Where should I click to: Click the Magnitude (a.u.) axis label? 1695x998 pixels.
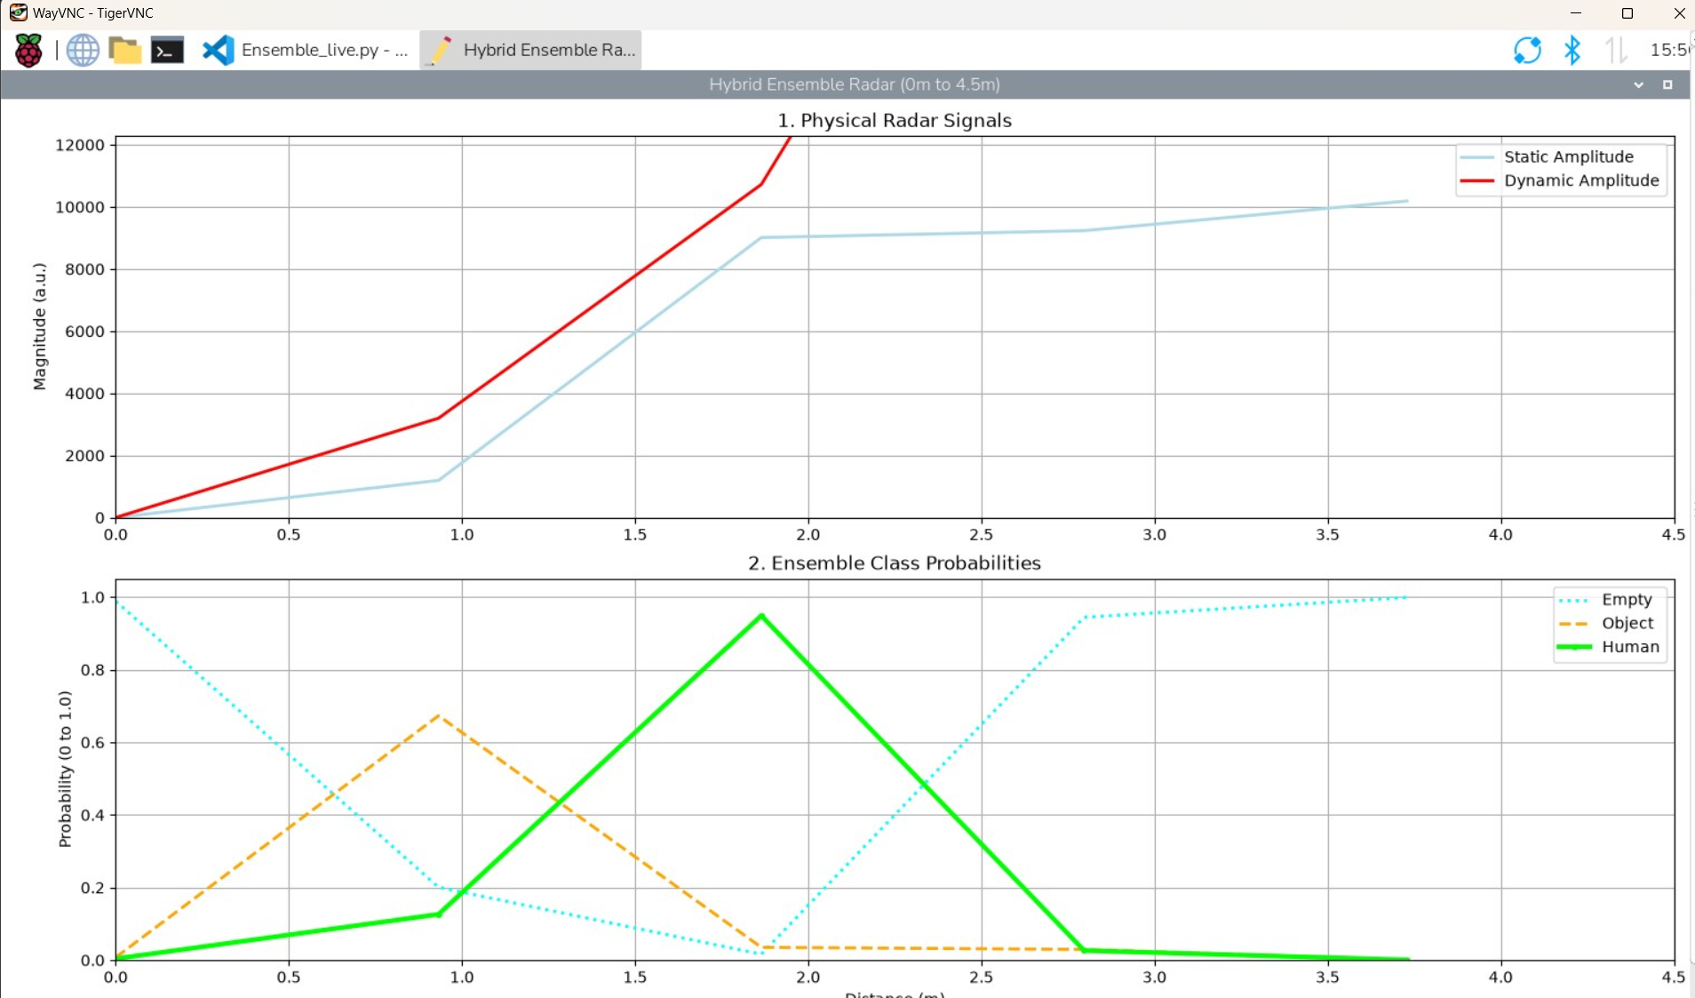tap(39, 326)
